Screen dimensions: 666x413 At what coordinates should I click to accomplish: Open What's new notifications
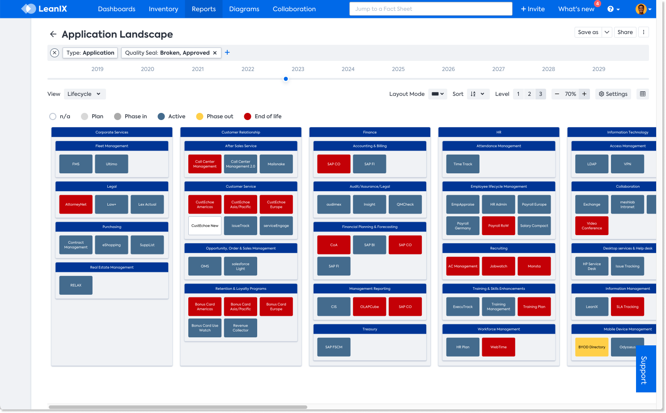[576, 9]
